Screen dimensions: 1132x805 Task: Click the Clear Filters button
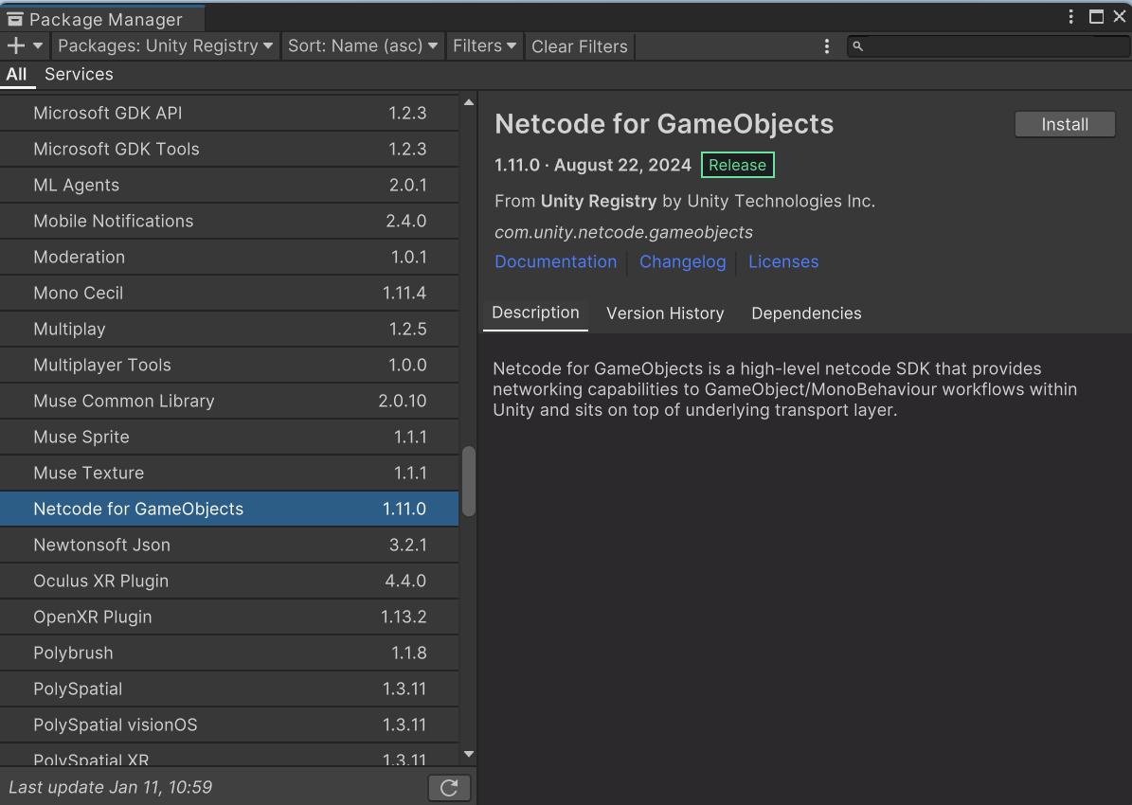point(579,46)
